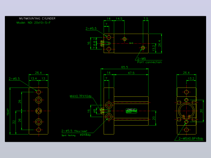Click the nameplate label on cylinder body

pyautogui.click(x=131, y=111)
